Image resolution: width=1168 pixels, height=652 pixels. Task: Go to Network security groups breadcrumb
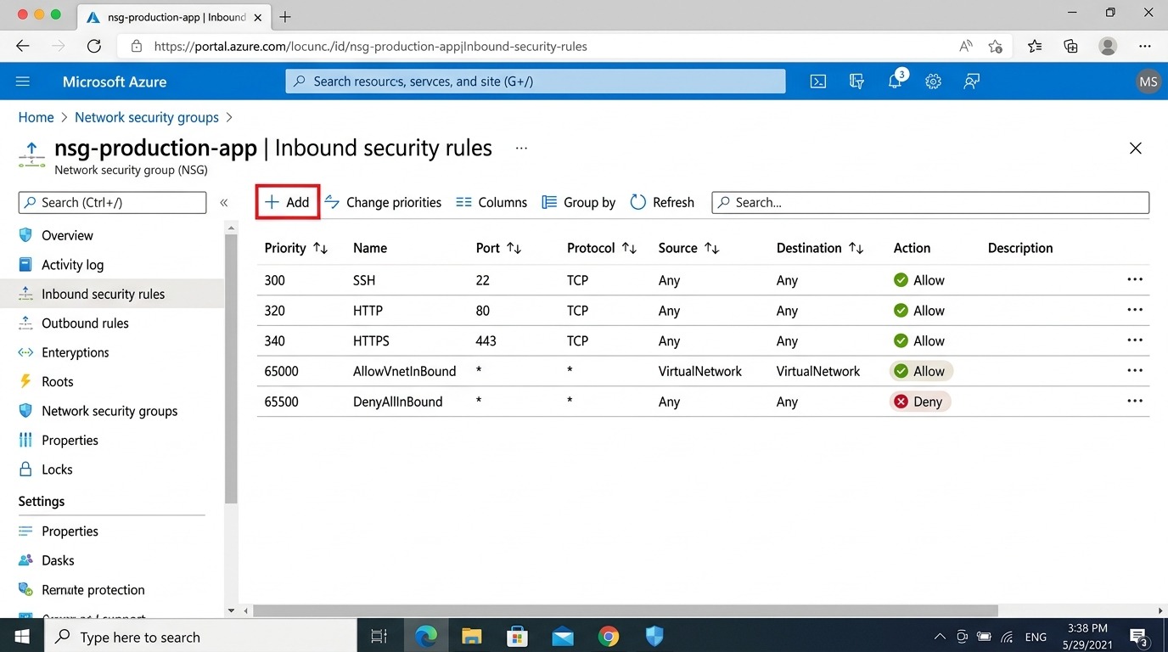[x=147, y=117]
